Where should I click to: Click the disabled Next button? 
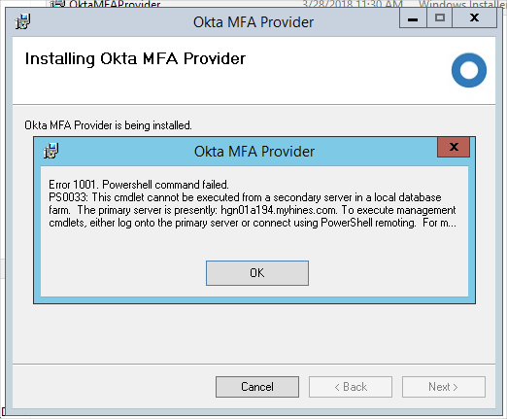coord(444,387)
